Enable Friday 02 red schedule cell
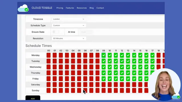 [x=61, y=79]
